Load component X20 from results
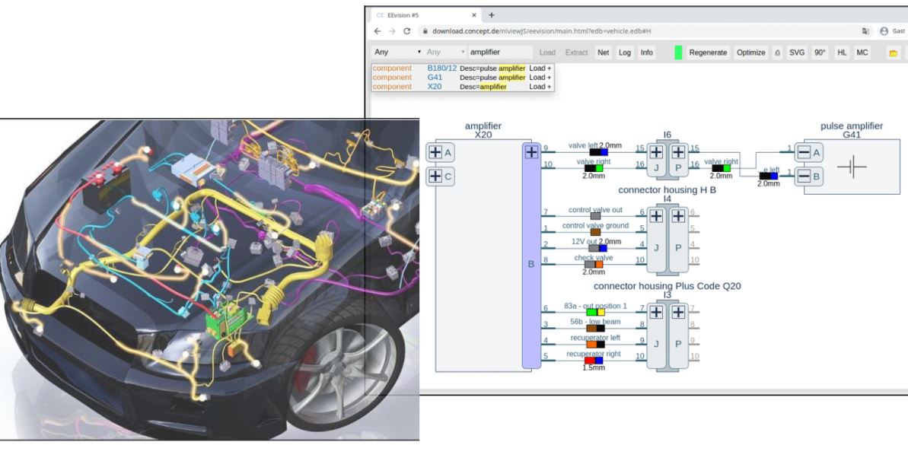 [x=540, y=87]
